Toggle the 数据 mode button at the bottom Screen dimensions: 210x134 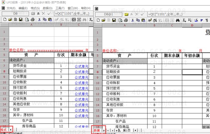(x=97, y=130)
